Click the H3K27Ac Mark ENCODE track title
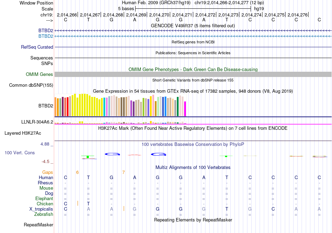332x233 pixels. click(193, 128)
